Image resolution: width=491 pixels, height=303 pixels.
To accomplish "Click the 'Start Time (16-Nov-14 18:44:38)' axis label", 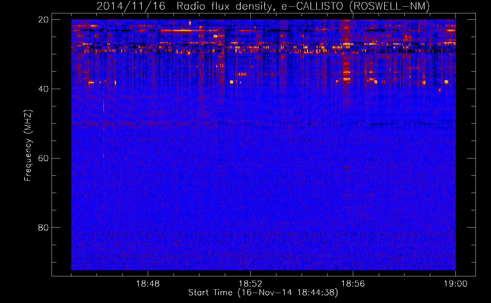I will [x=263, y=293].
